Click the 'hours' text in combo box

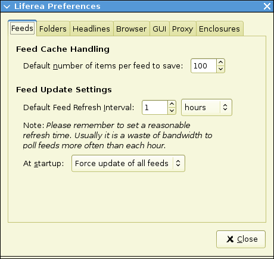pos(195,107)
